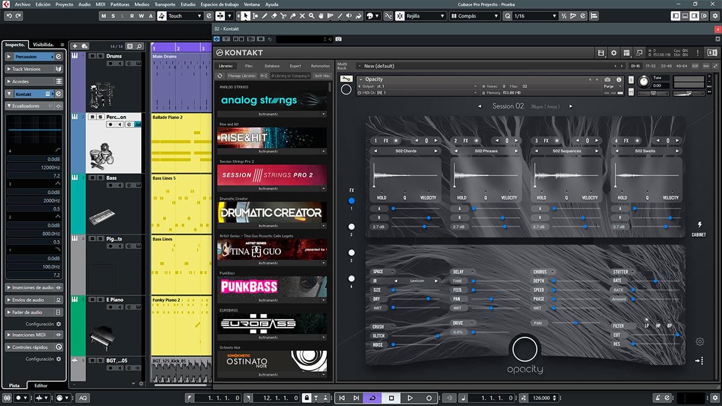Click the Undo arrow in the Cubase toolbar
The image size is (722, 406).
(x=9, y=16)
